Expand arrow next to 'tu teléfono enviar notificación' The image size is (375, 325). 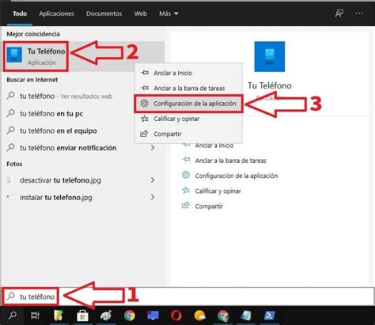point(153,148)
